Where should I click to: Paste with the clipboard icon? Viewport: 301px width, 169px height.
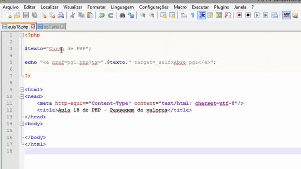pos(90,15)
